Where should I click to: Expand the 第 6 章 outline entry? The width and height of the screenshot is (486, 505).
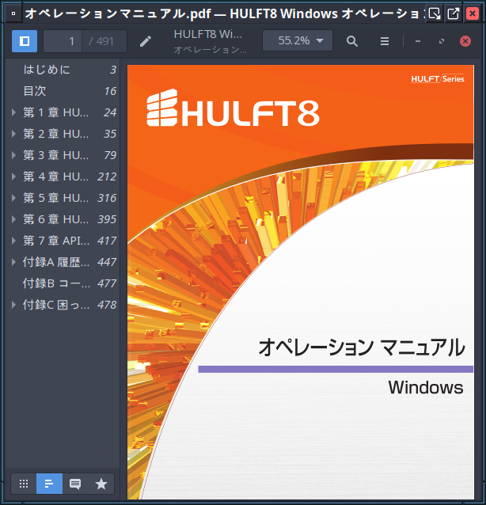point(13,219)
